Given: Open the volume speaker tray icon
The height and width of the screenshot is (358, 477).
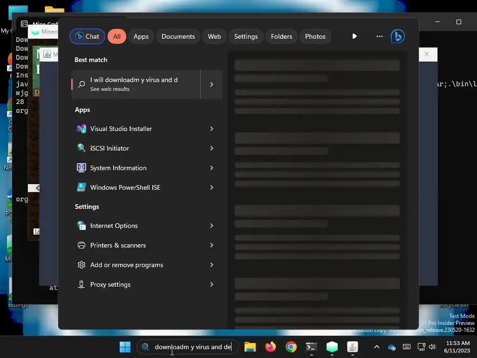Looking at the screenshot, I should coord(432,347).
